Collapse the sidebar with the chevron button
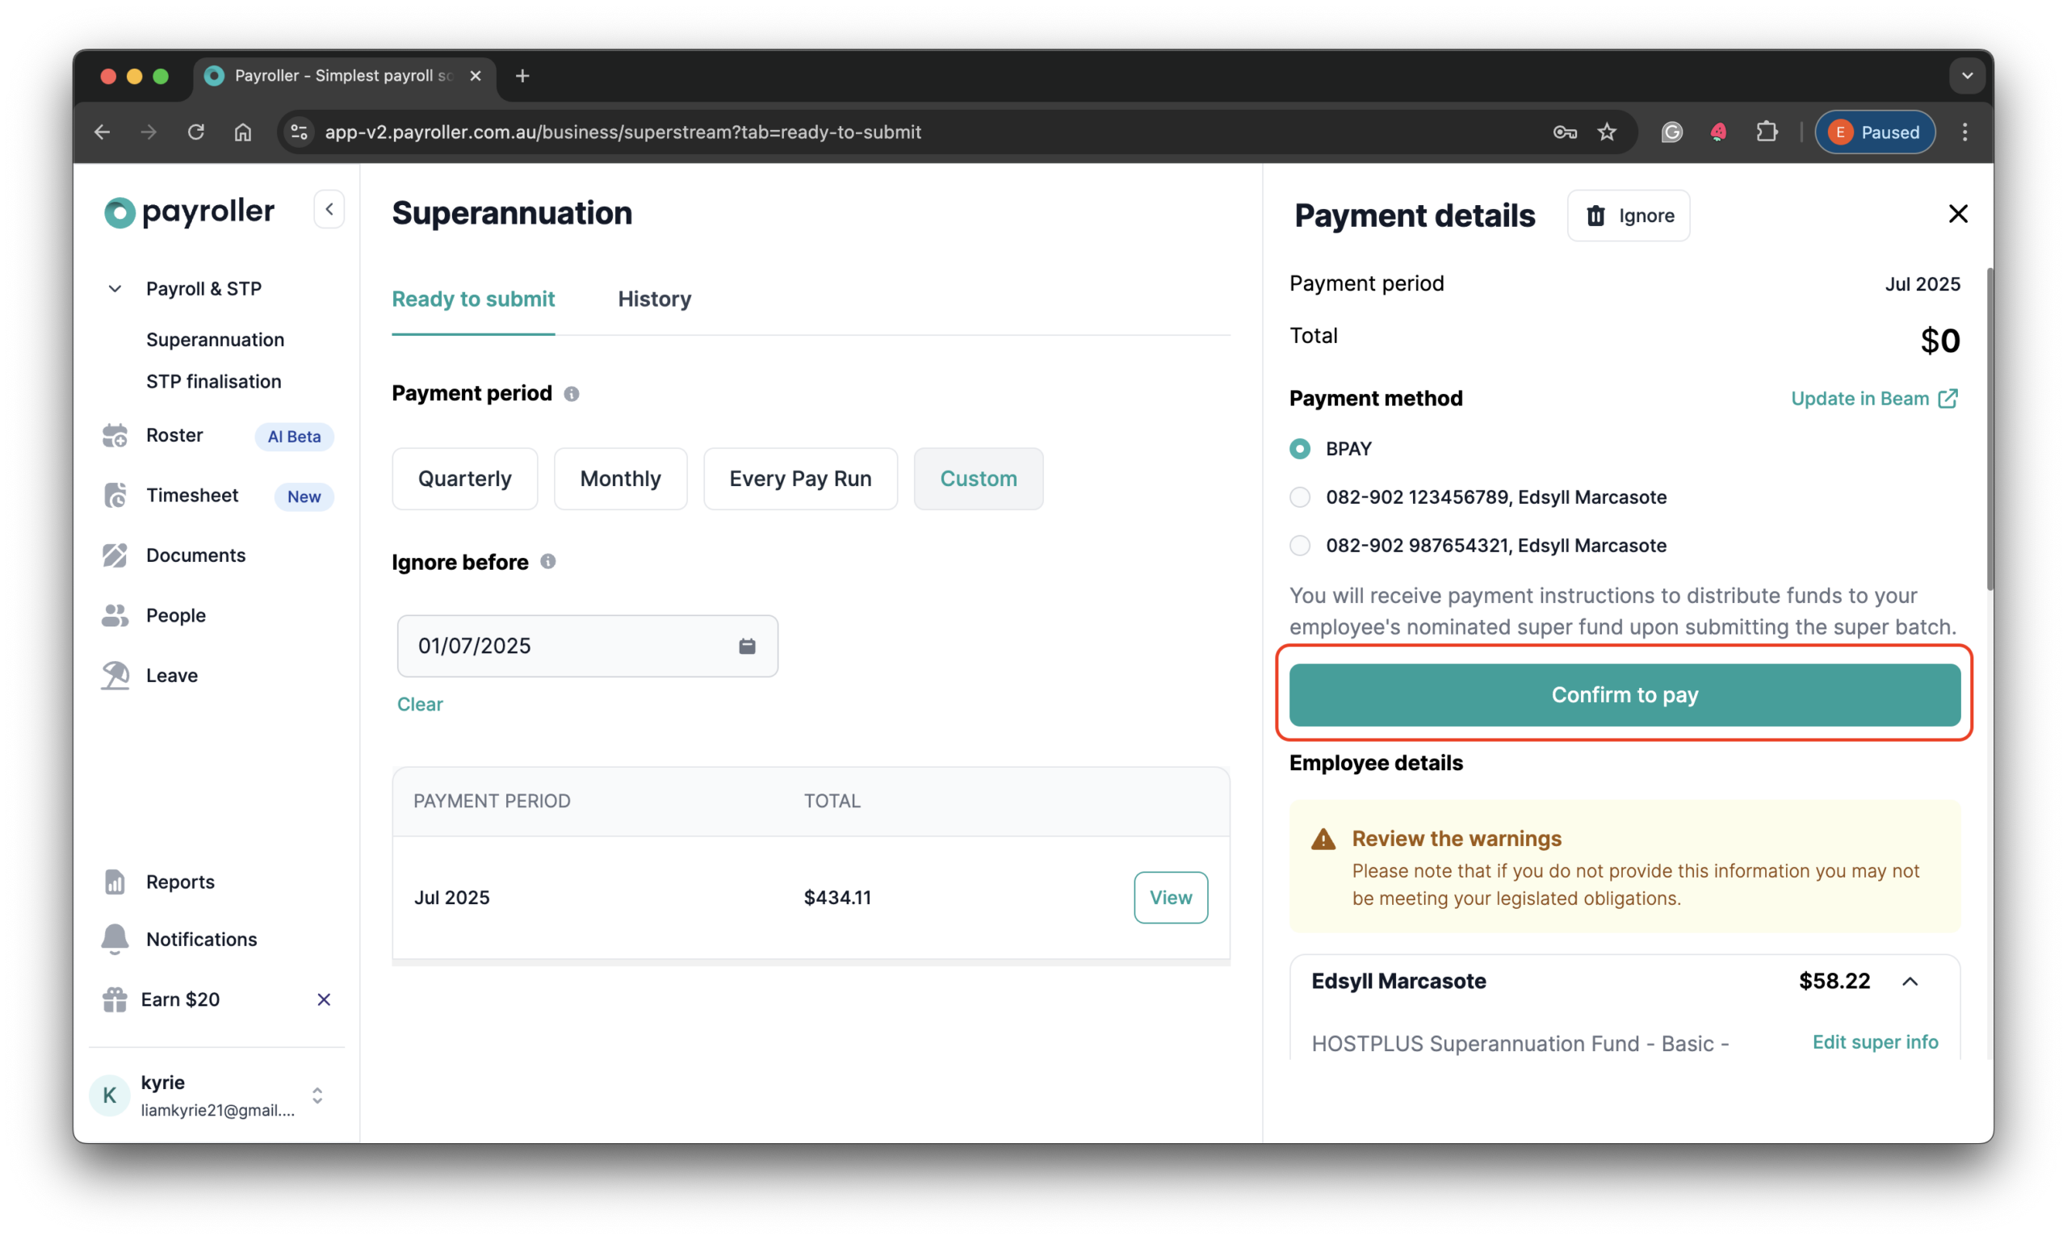The height and width of the screenshot is (1240, 2067). [x=329, y=210]
